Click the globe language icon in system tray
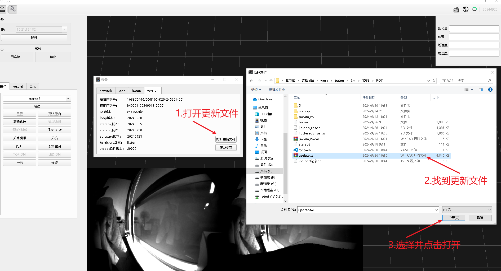This screenshot has height=271, width=501. click(465, 10)
